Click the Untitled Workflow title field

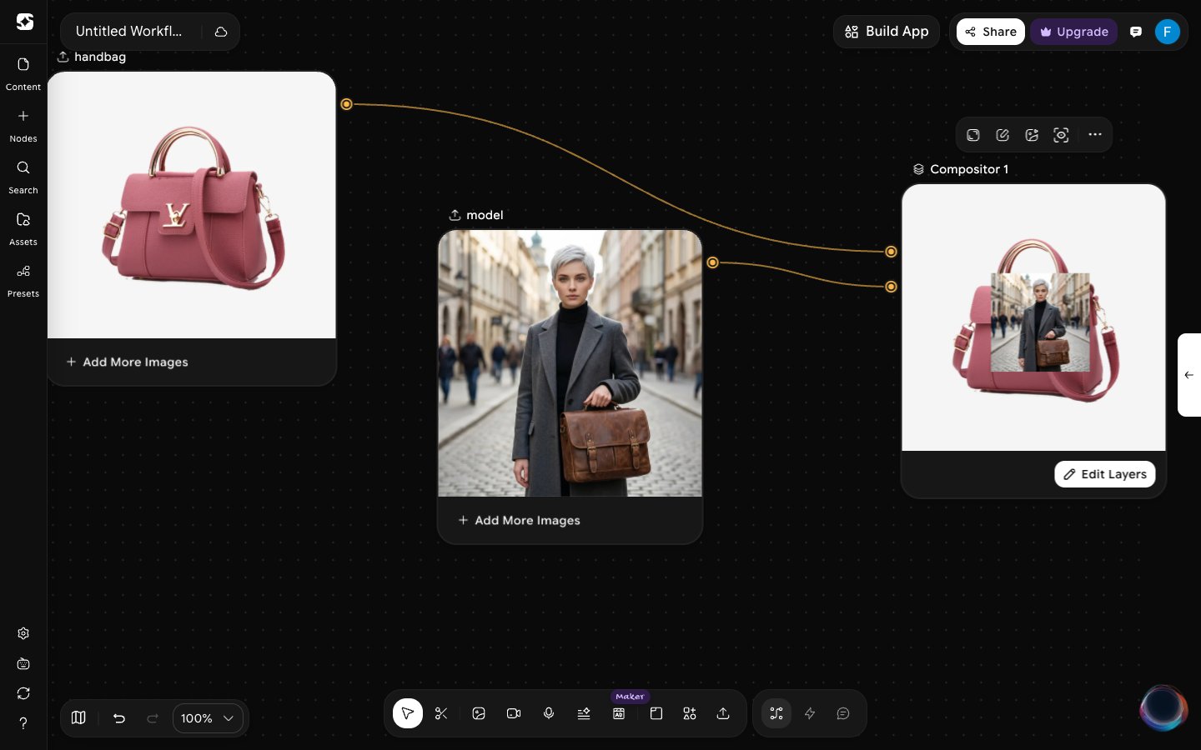coord(129,32)
